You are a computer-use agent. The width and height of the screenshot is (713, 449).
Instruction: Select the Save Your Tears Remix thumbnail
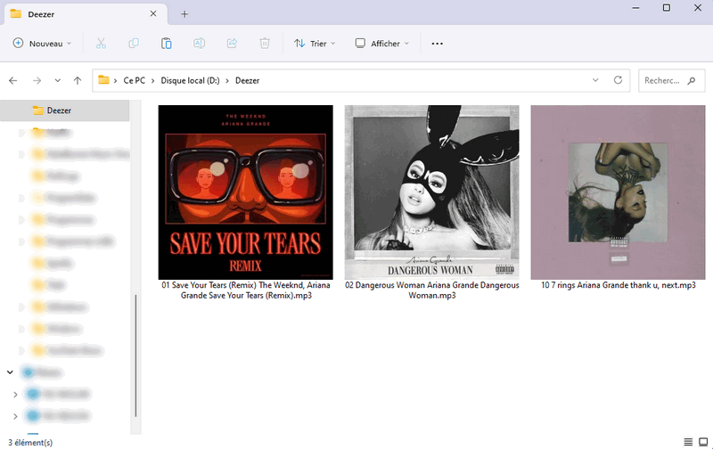pos(246,192)
